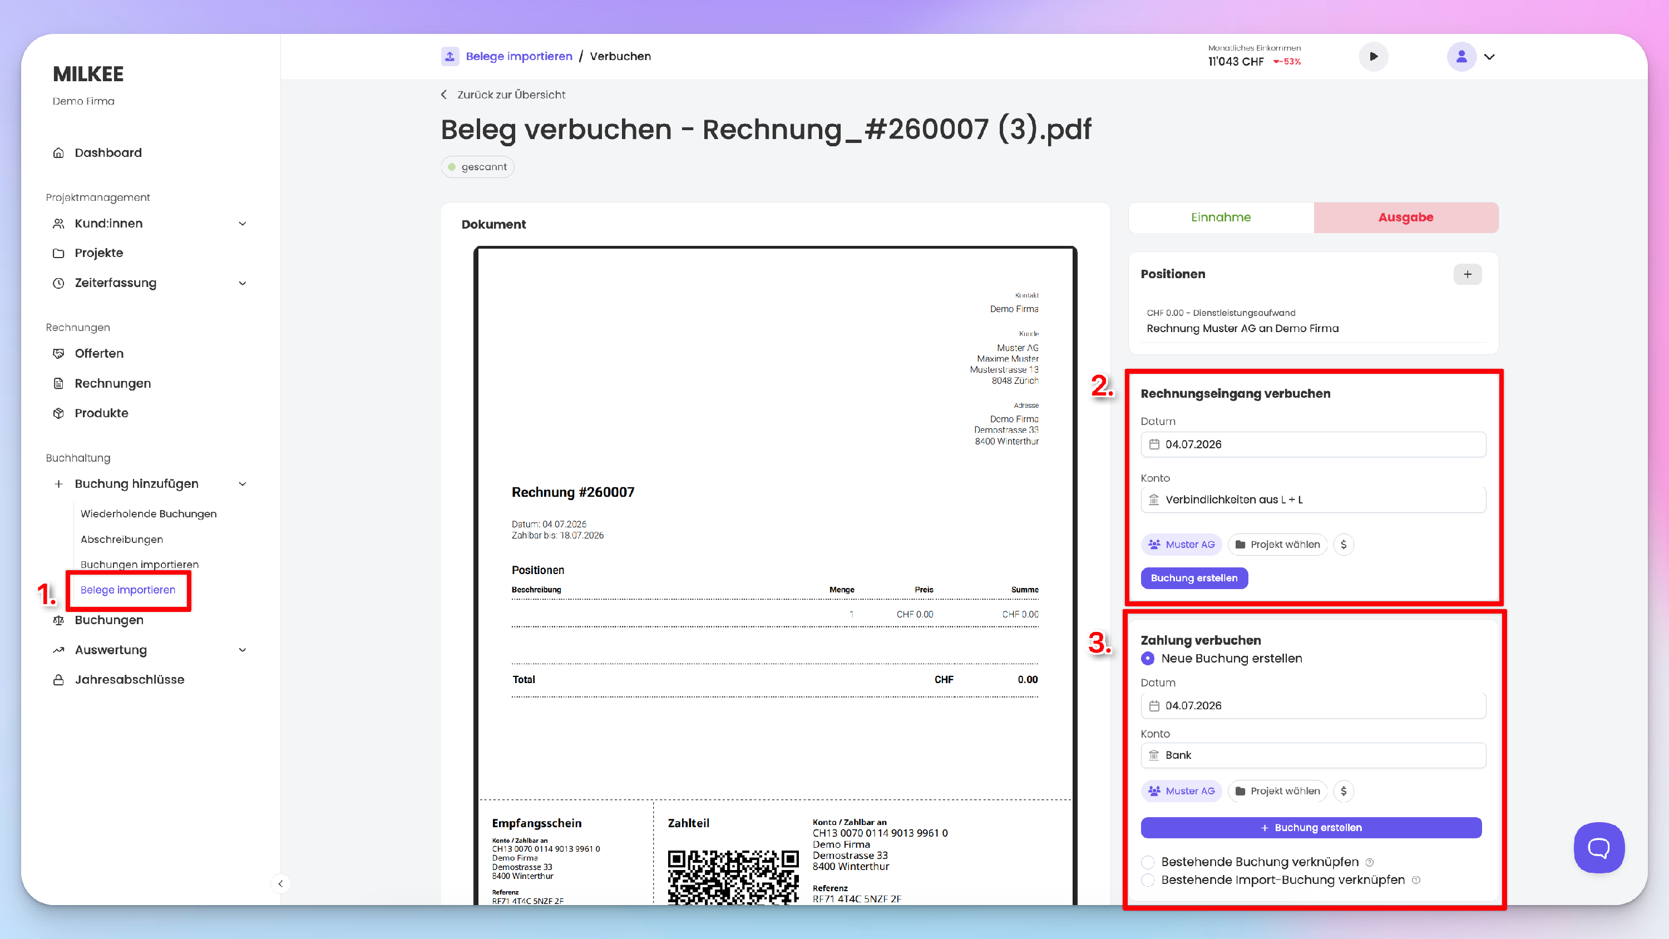Select Neue Buchung erstellen radio option
The width and height of the screenshot is (1669, 939).
click(1147, 659)
